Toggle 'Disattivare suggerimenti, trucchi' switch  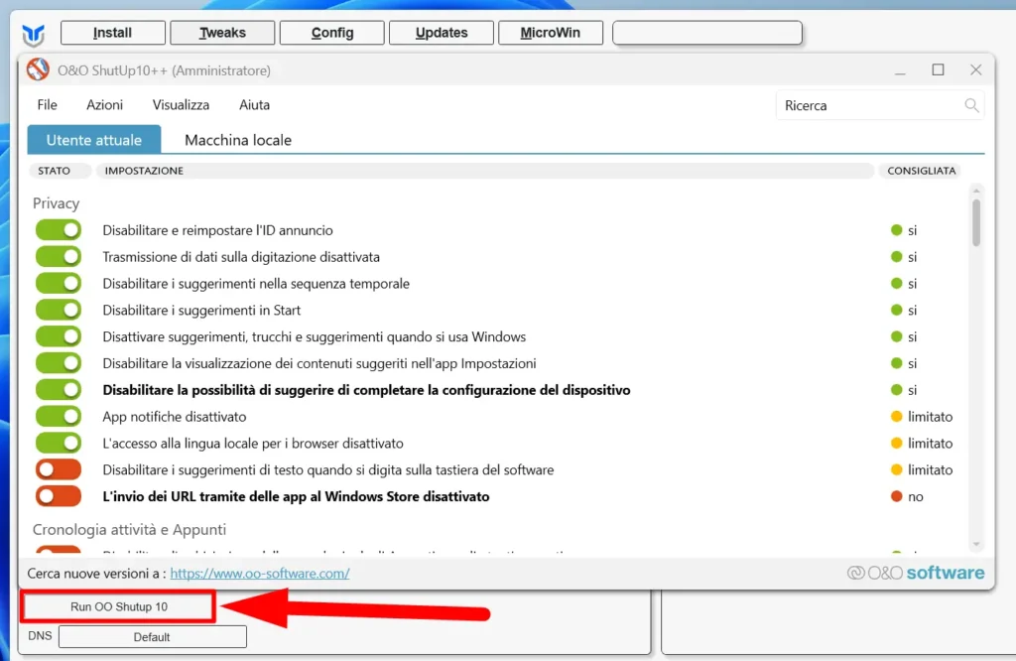pyautogui.click(x=59, y=336)
